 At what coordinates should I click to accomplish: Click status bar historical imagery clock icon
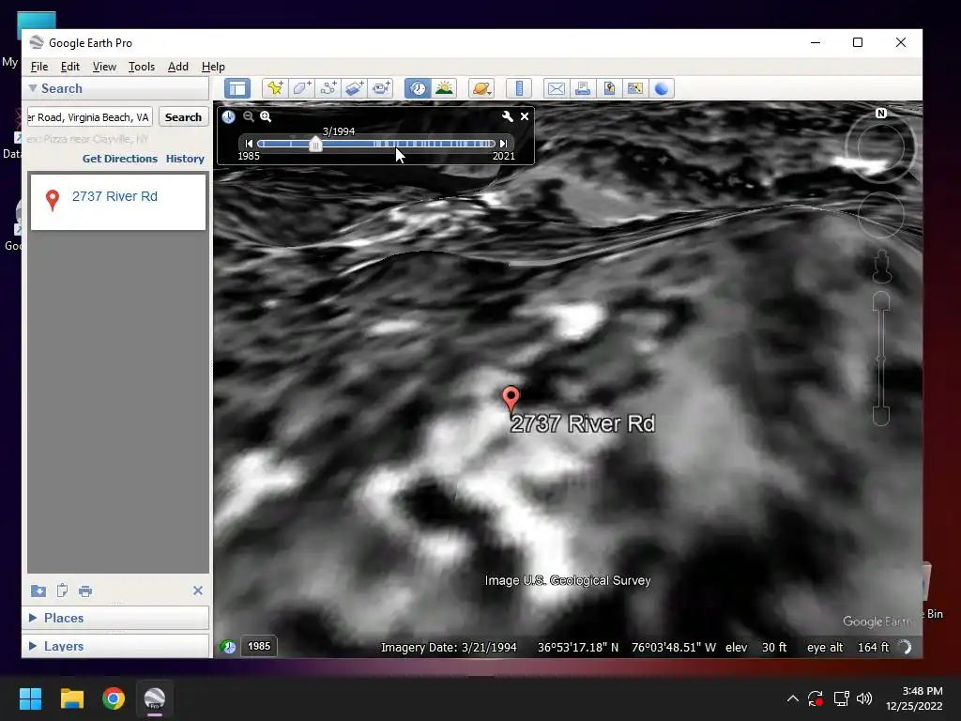point(228,646)
